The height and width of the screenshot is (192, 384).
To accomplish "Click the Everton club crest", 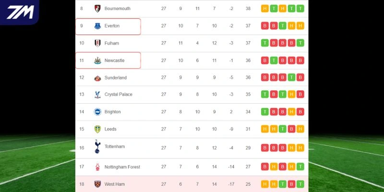I will (97, 26).
